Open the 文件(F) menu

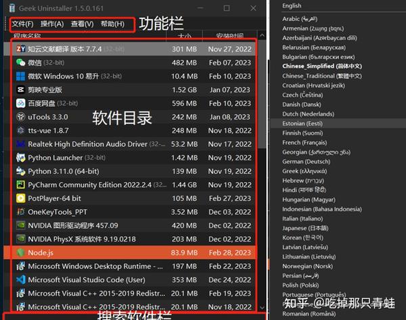[22, 24]
